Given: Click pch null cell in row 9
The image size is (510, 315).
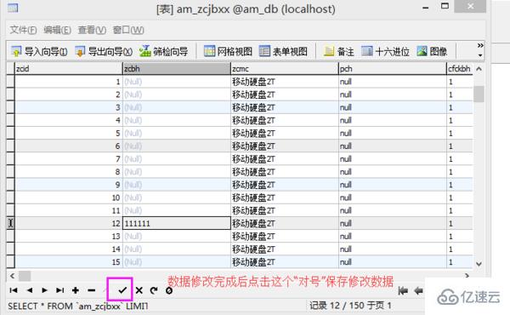Looking at the screenshot, I should [393, 185].
